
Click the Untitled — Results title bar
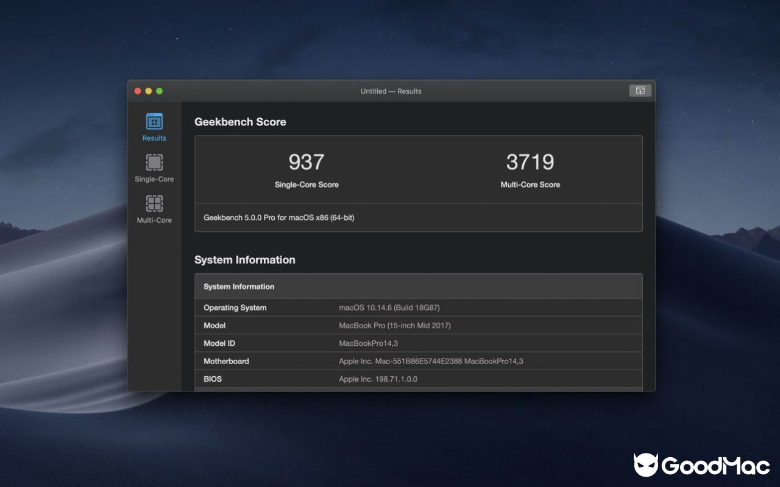click(x=391, y=91)
